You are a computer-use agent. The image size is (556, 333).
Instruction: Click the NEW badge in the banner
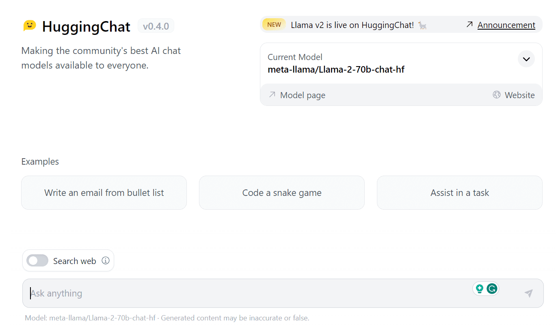[x=274, y=24]
